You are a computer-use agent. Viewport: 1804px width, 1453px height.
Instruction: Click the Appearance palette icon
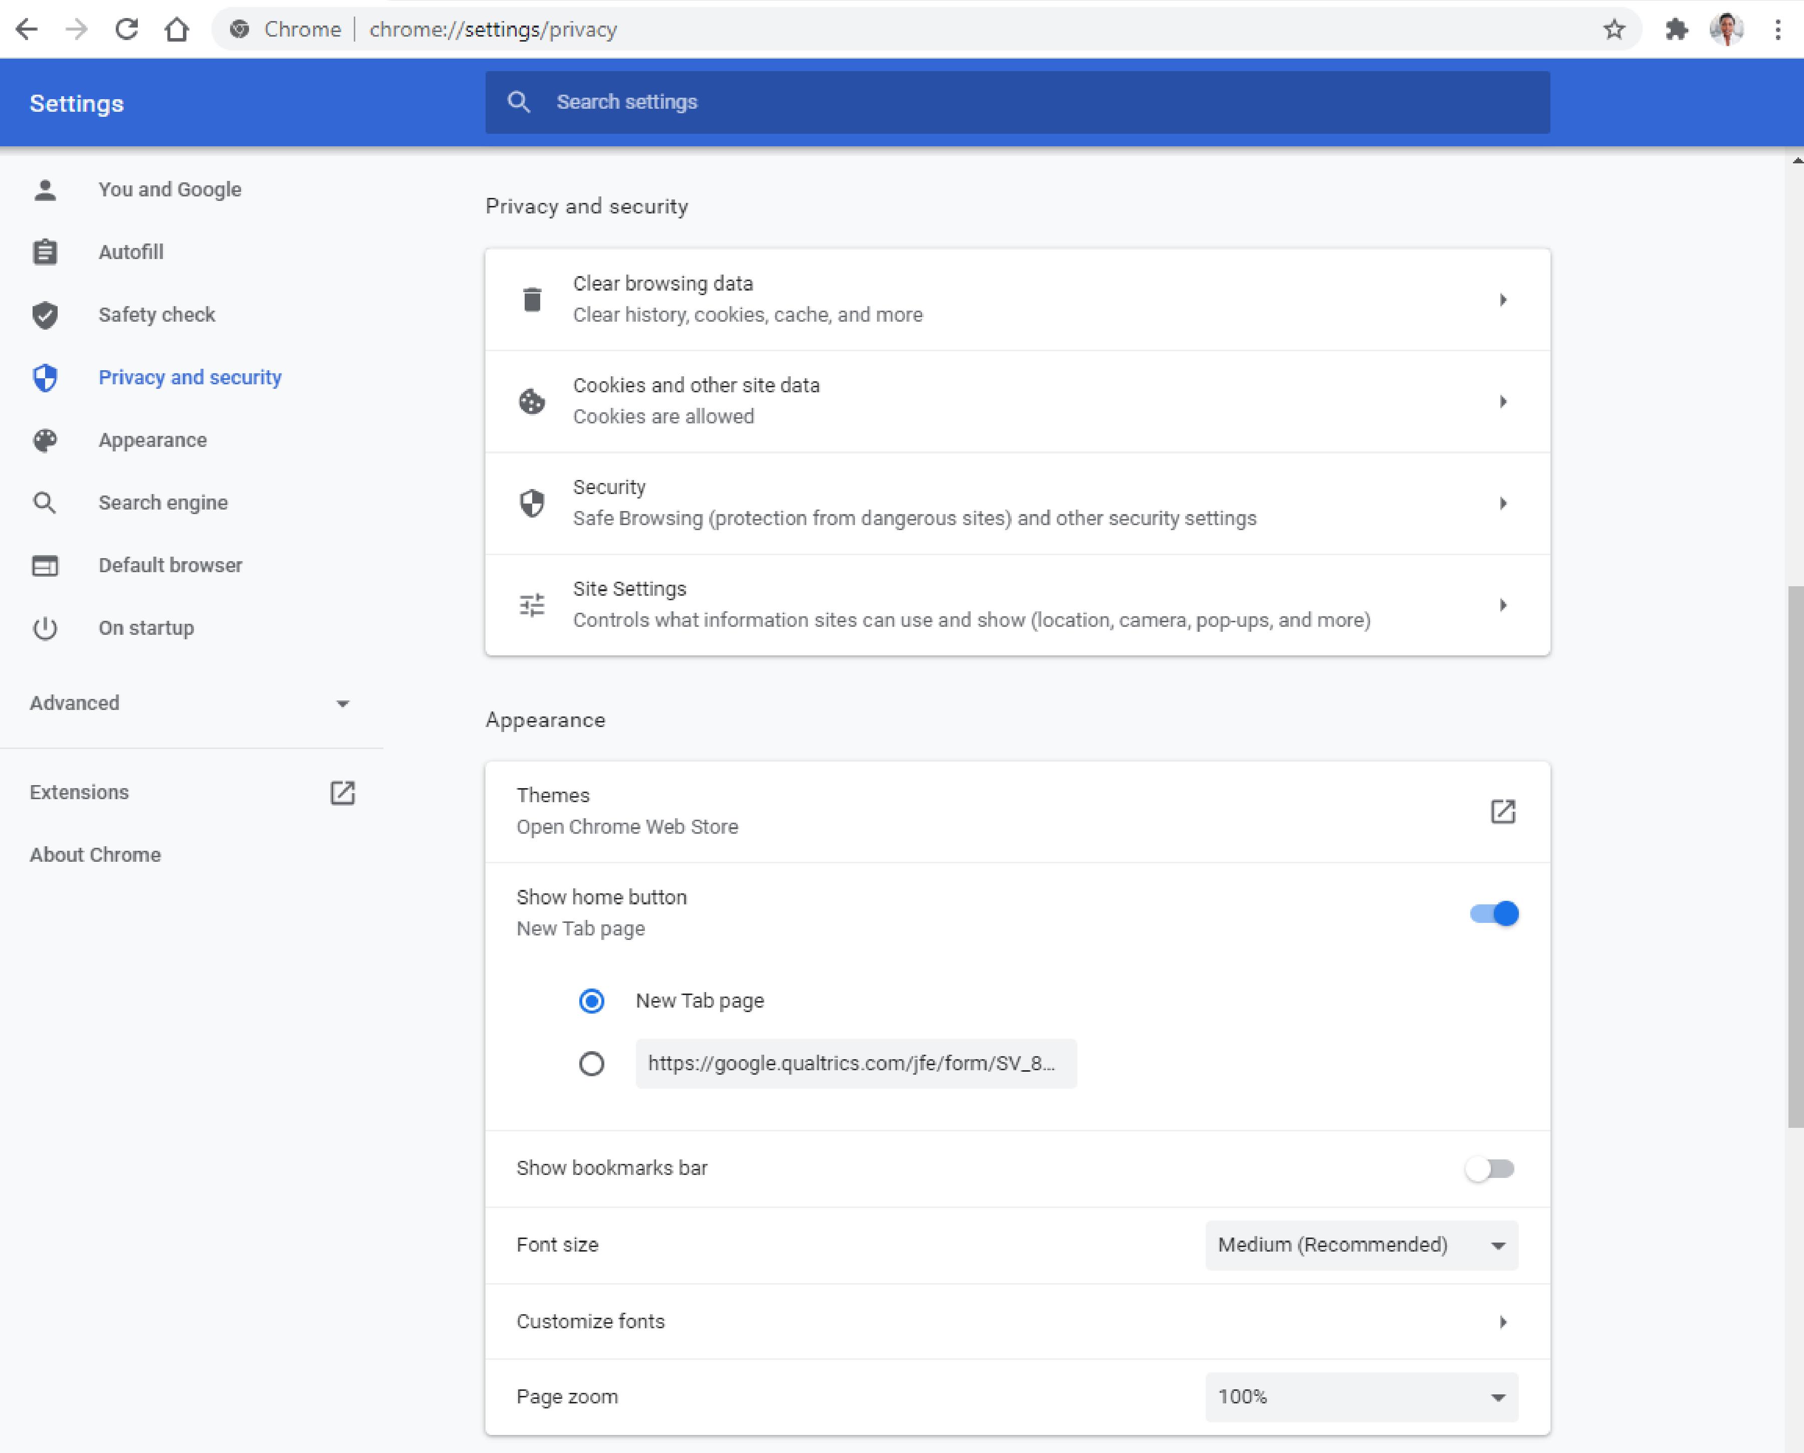point(45,440)
